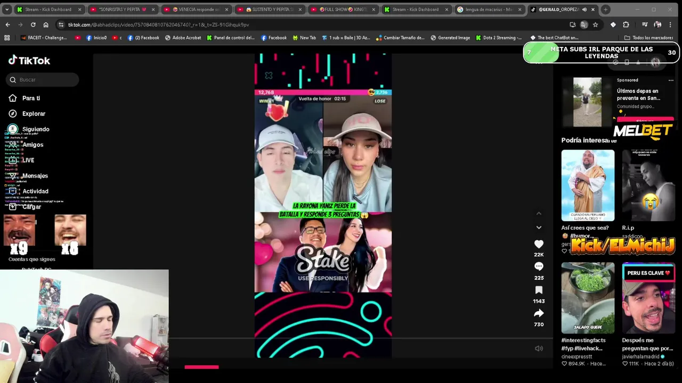Open Cambiar Tamaño de... bookmark
682x383 pixels.
pyautogui.click(x=400, y=38)
